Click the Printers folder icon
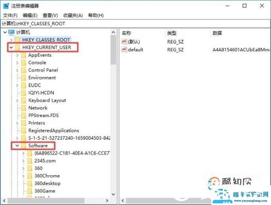Screen dimensions: 271x205 [x=23, y=123]
